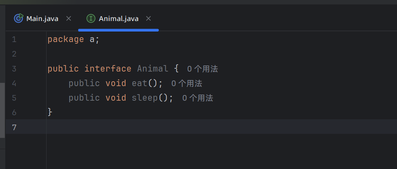397x169 pixels.
Task: Close the Main.java editor tab
Action: (68, 18)
